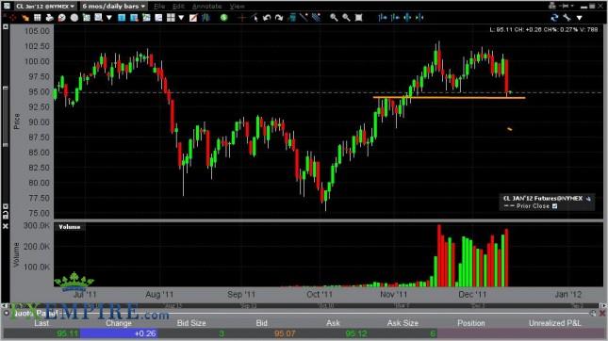608x341 pixels.
Task: Click the chart window icon beside the symbol dropdown
Action: tap(7, 6)
